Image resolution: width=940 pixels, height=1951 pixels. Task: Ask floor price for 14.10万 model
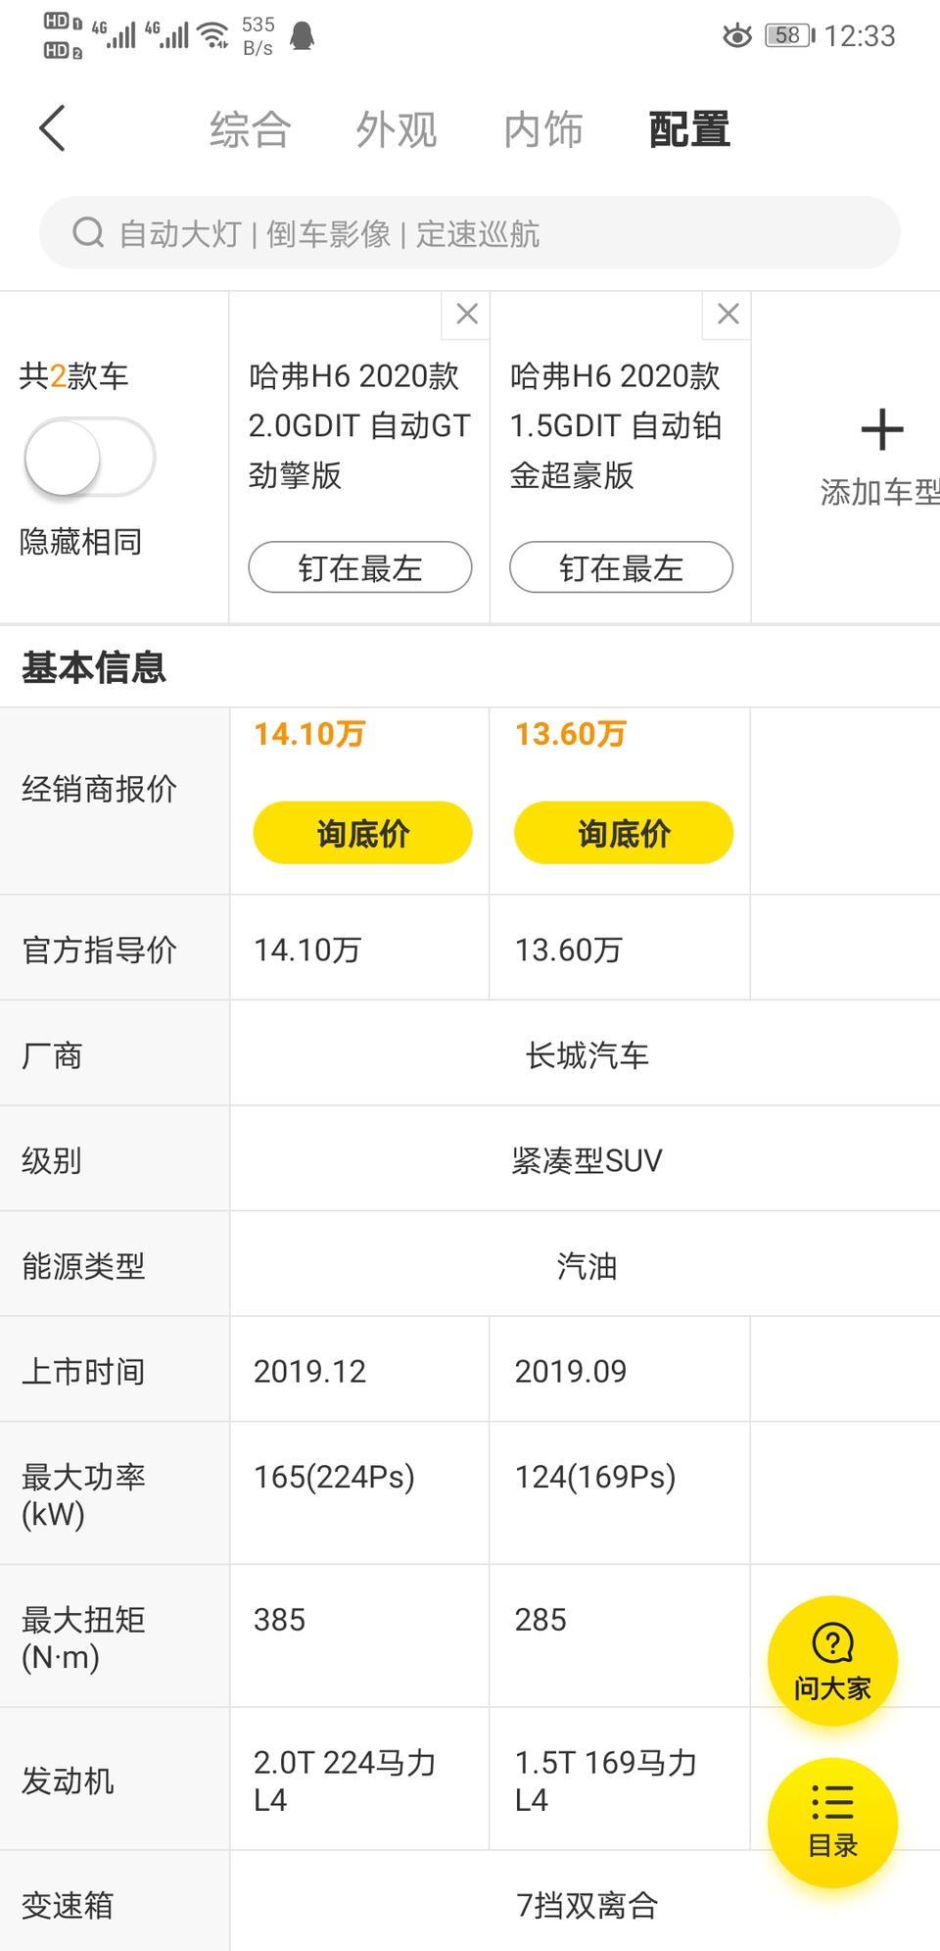click(362, 833)
